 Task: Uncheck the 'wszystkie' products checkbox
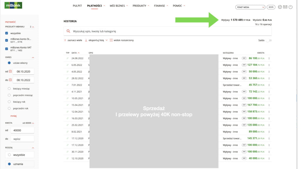click(7, 33)
